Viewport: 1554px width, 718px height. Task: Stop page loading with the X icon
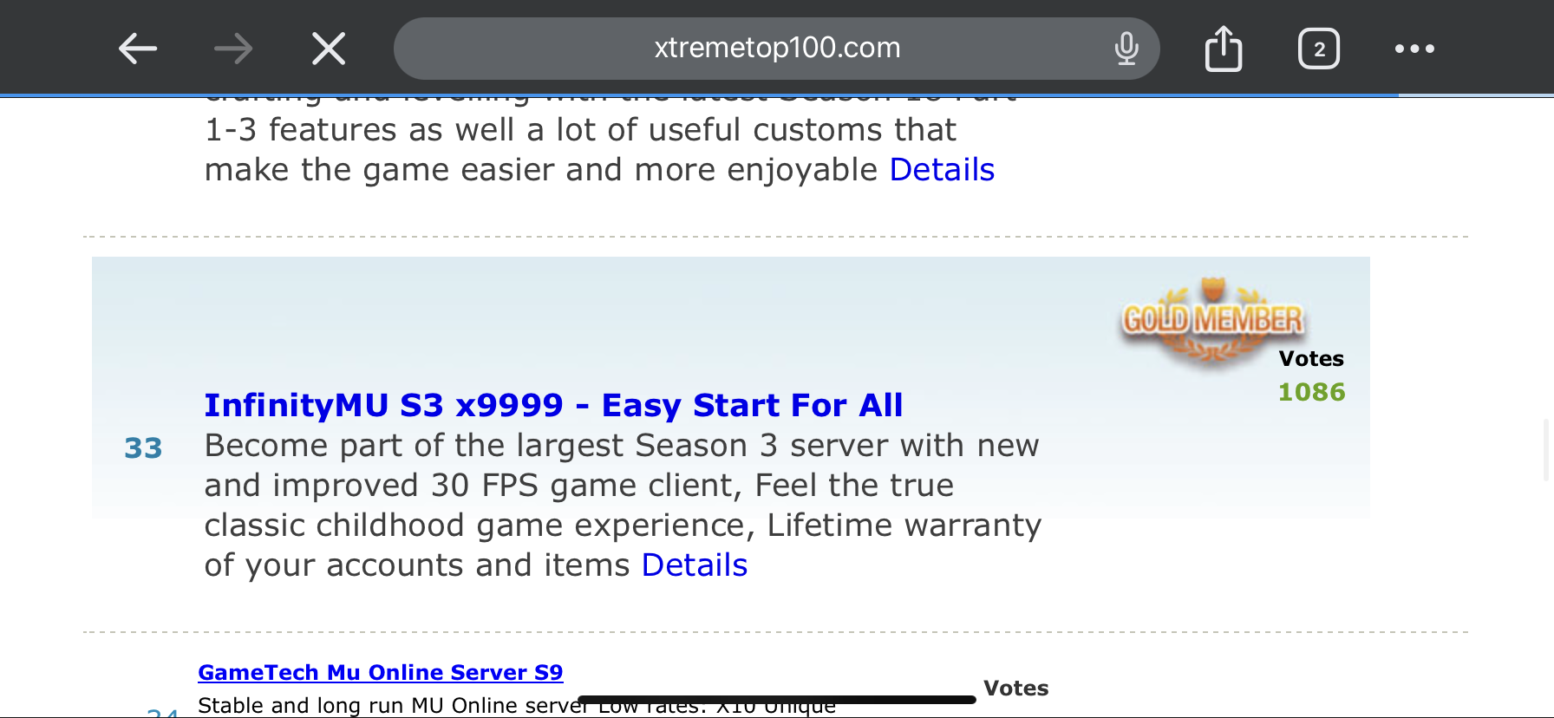[329, 49]
